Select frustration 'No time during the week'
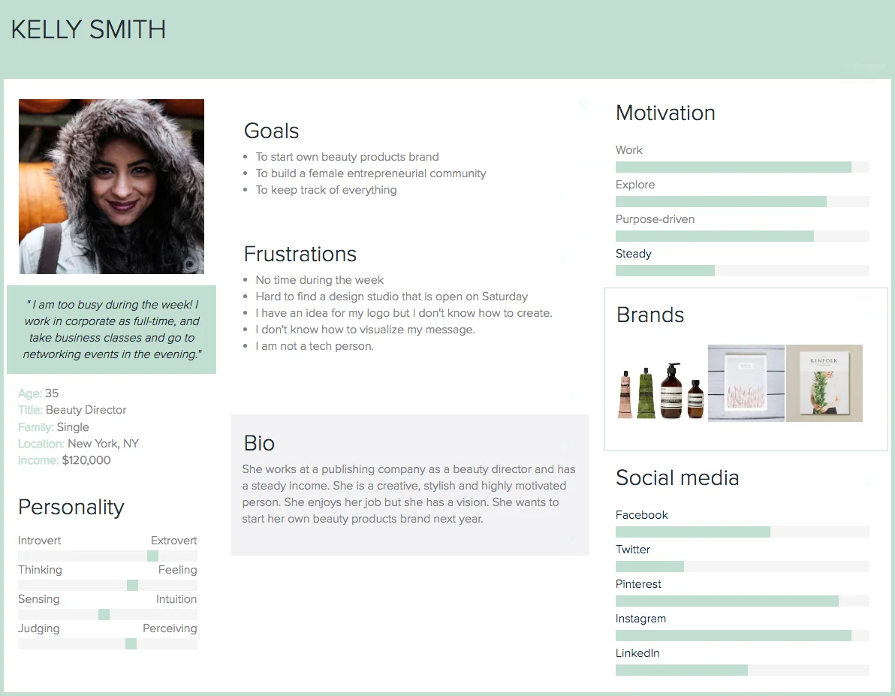 click(x=320, y=280)
